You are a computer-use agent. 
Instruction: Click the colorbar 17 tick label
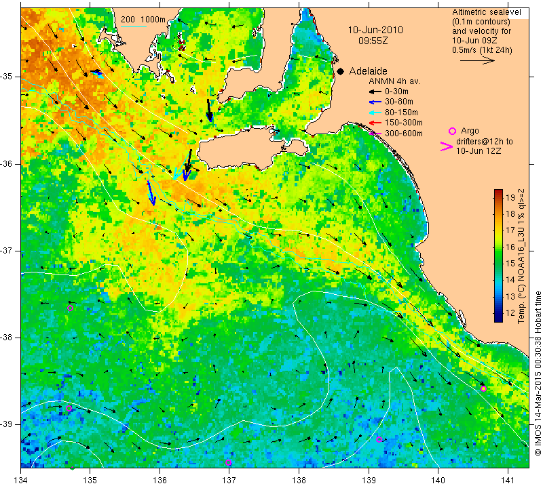coord(510,230)
